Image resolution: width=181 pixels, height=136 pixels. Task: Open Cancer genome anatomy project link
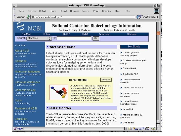[x=130, y=54]
